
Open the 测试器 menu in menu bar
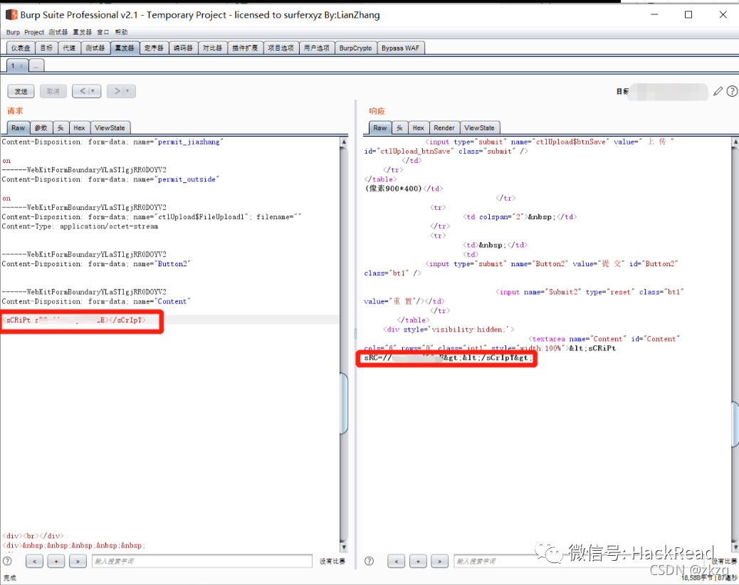tap(58, 32)
